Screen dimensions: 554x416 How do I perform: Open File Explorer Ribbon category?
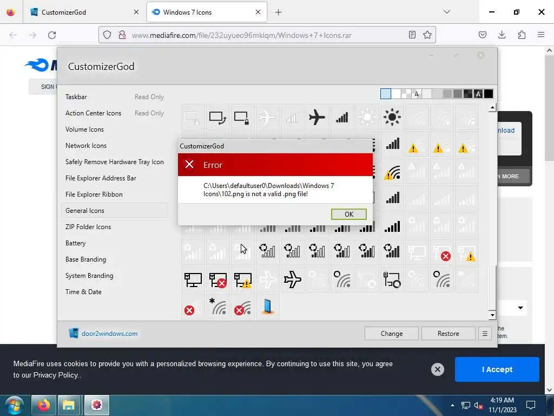coord(94,194)
